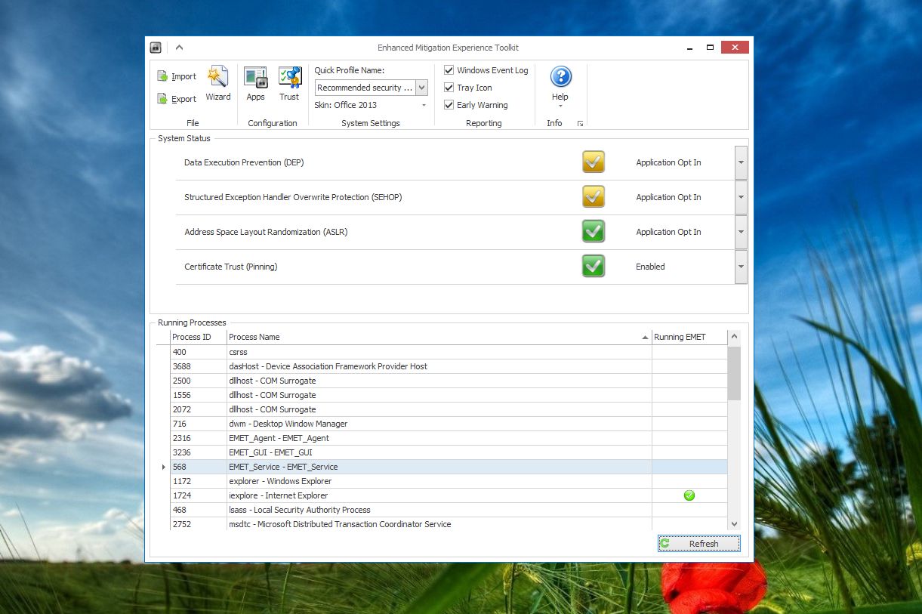This screenshot has height=614, width=922.
Task: Click the Import icon in File group
Action: tap(162, 76)
